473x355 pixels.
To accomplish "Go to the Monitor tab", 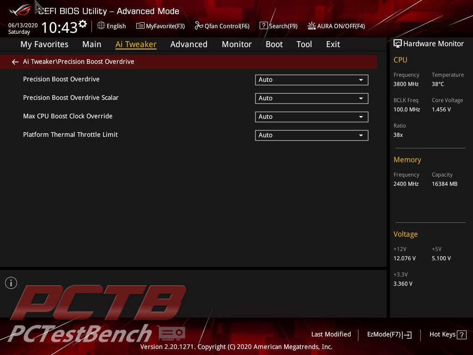I will [x=237, y=44].
